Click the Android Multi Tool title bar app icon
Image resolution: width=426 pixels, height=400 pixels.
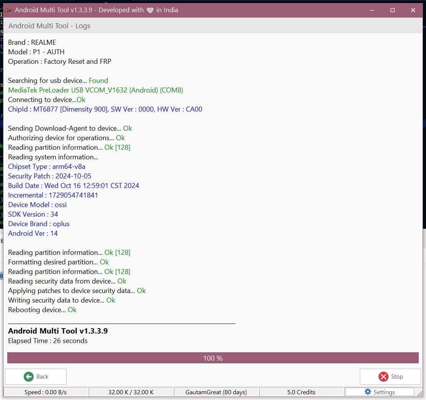pyautogui.click(x=8, y=10)
